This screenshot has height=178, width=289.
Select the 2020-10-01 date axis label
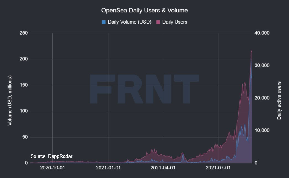pos(53,168)
